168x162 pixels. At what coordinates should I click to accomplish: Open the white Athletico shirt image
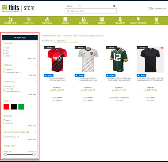point(88,60)
